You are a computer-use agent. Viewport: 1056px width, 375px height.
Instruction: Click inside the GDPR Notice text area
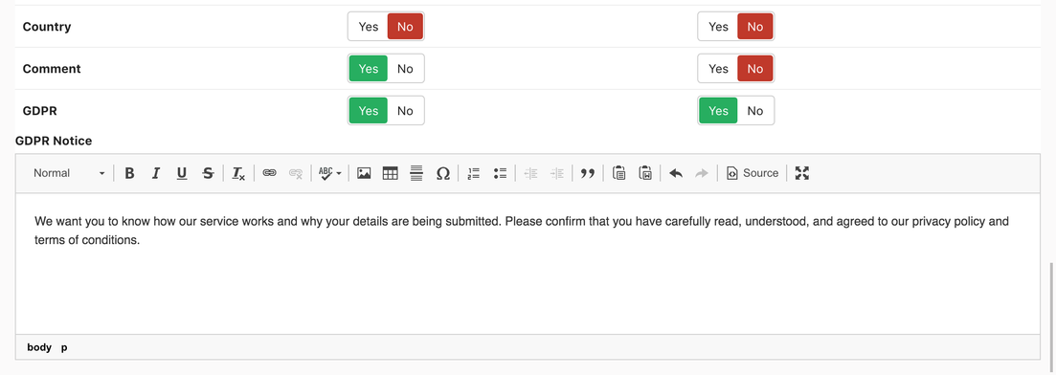tap(528, 264)
